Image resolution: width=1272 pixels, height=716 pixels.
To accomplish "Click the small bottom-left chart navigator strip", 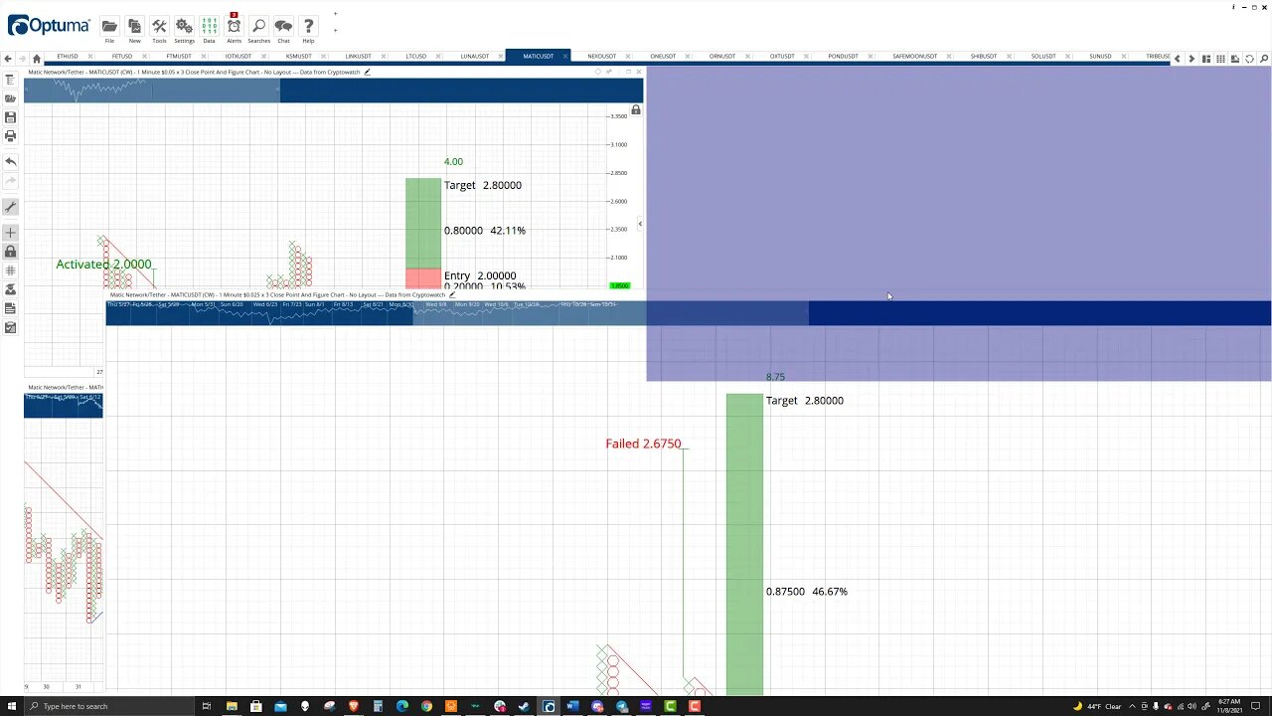I will (x=64, y=405).
